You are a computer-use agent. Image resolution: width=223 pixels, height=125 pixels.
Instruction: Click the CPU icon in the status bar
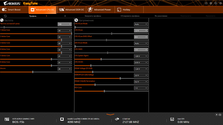tap(62, 119)
